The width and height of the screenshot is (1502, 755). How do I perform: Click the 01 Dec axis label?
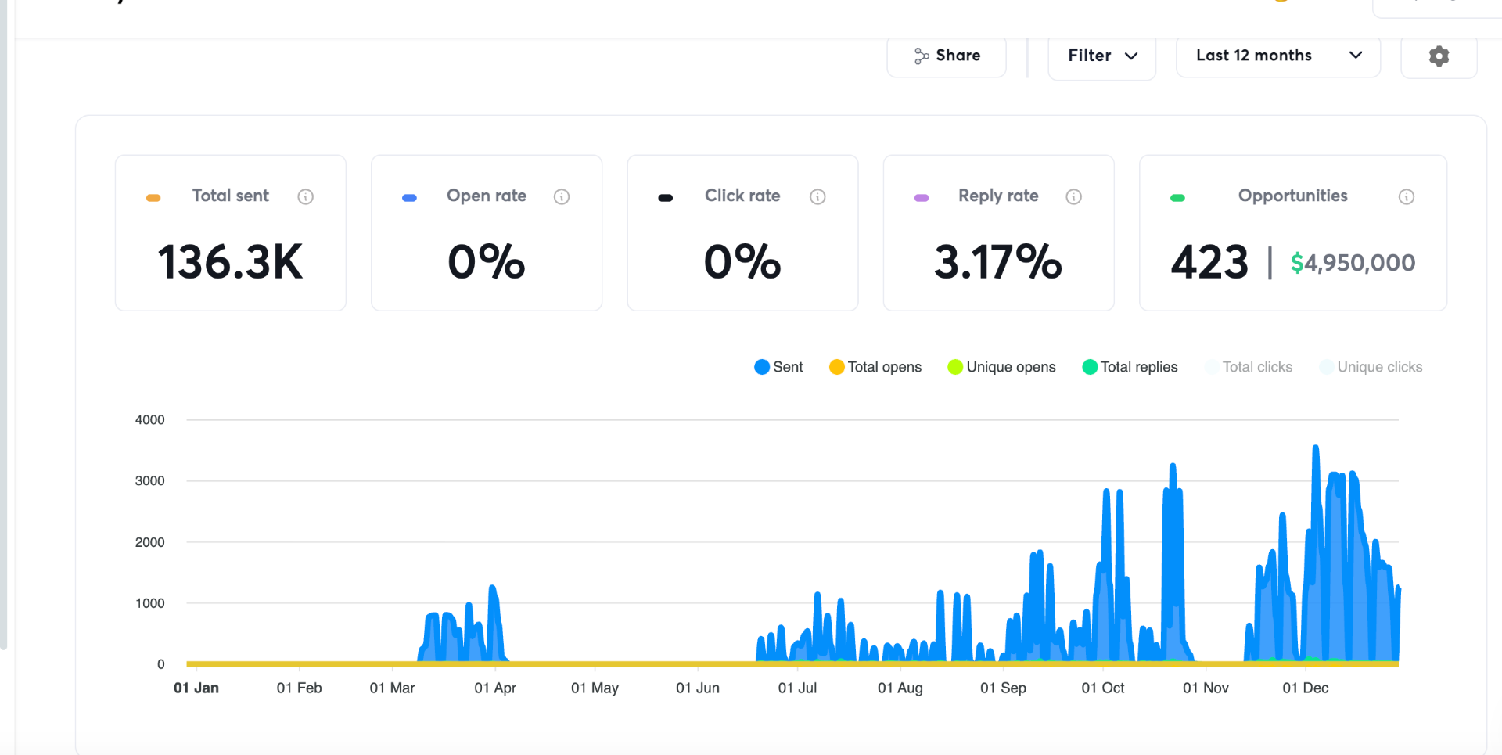click(1306, 688)
